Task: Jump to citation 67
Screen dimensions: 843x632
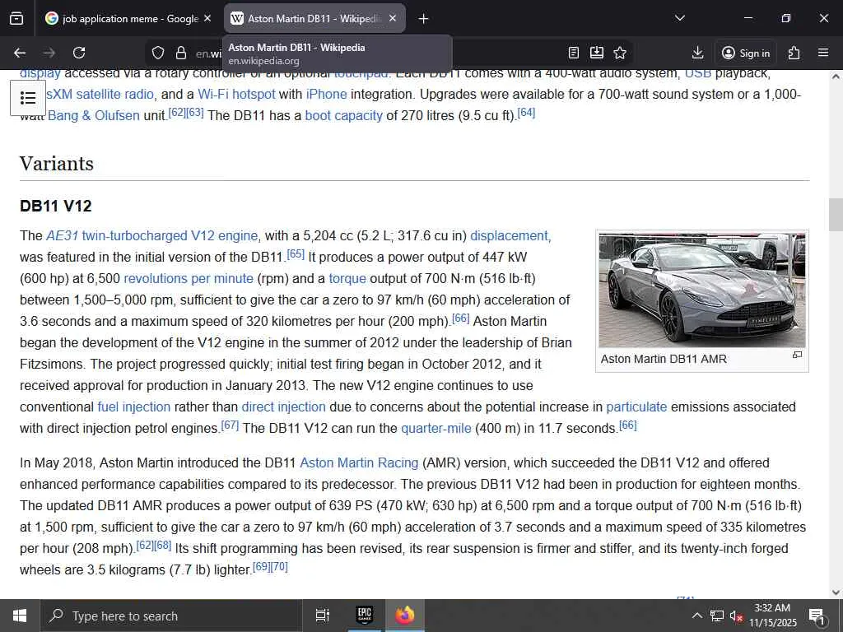Action: pyautogui.click(x=231, y=425)
